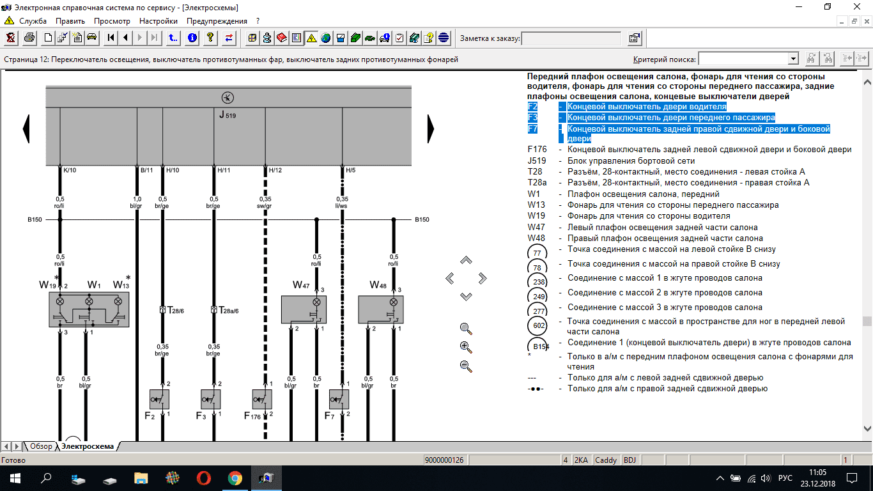The image size is (873, 491).
Task: Click the large right arrow beside diagram
Action: pos(431,129)
